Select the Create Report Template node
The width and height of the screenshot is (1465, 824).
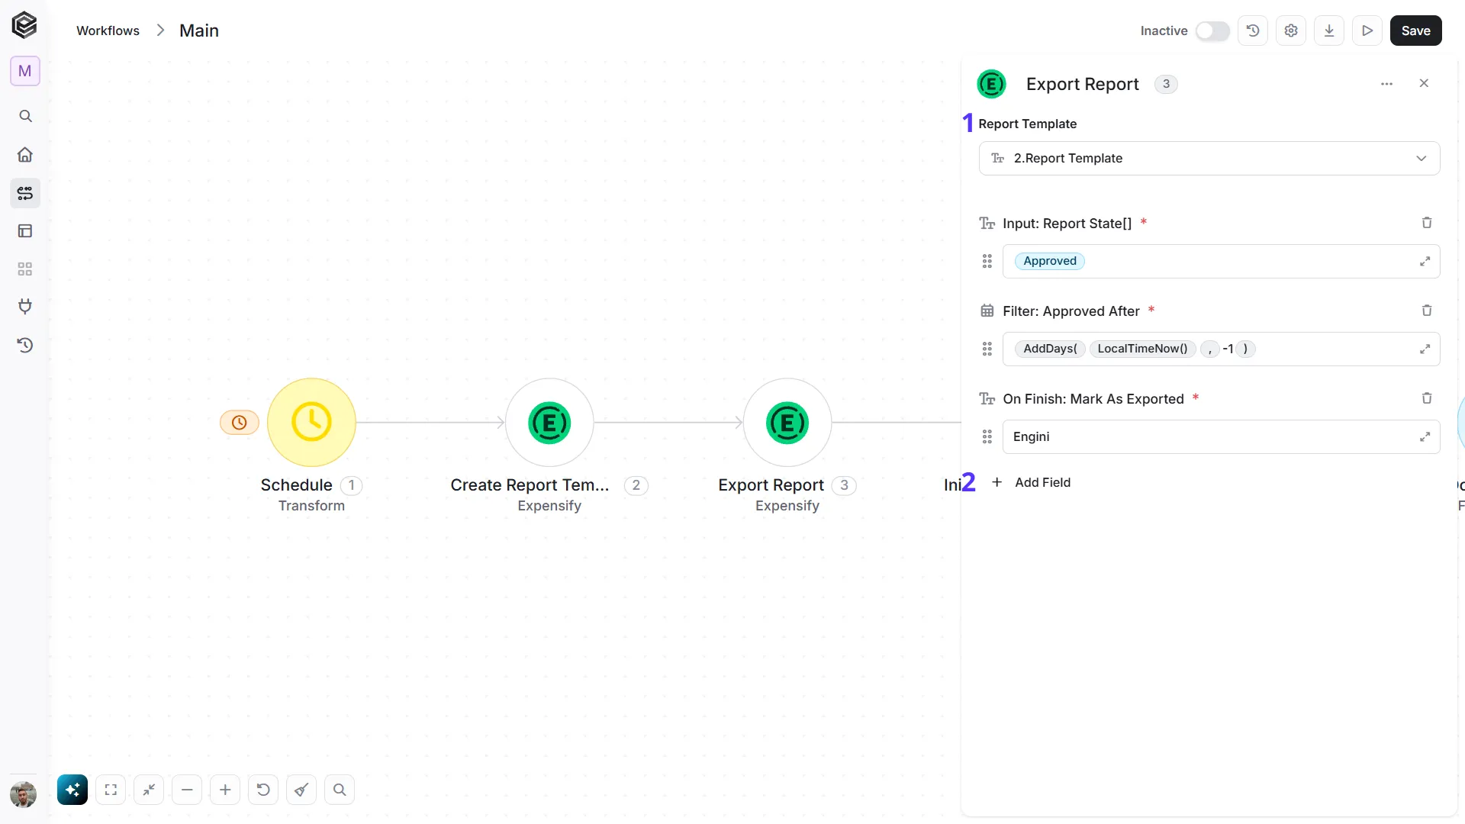(x=549, y=422)
